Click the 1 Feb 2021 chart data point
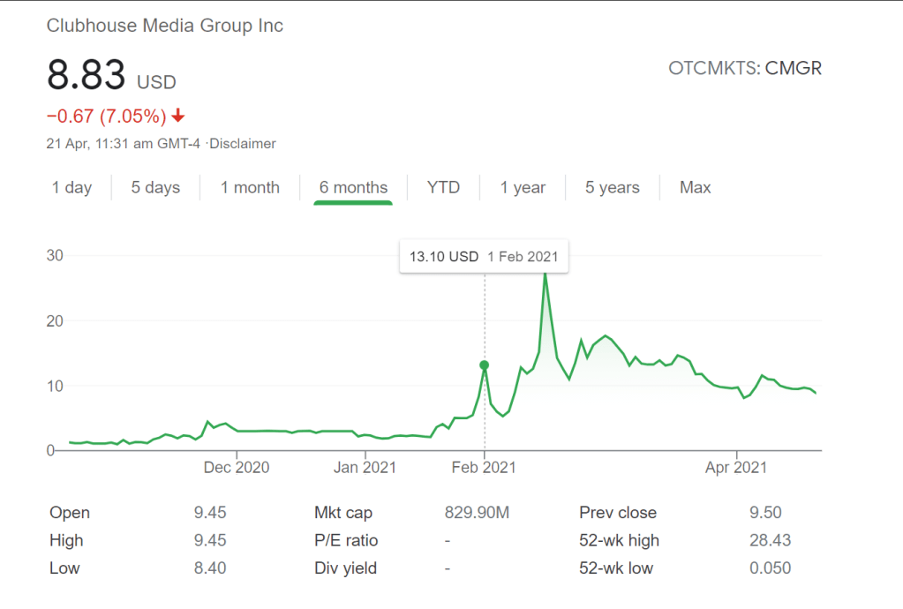This screenshot has height=609, width=903. [484, 365]
